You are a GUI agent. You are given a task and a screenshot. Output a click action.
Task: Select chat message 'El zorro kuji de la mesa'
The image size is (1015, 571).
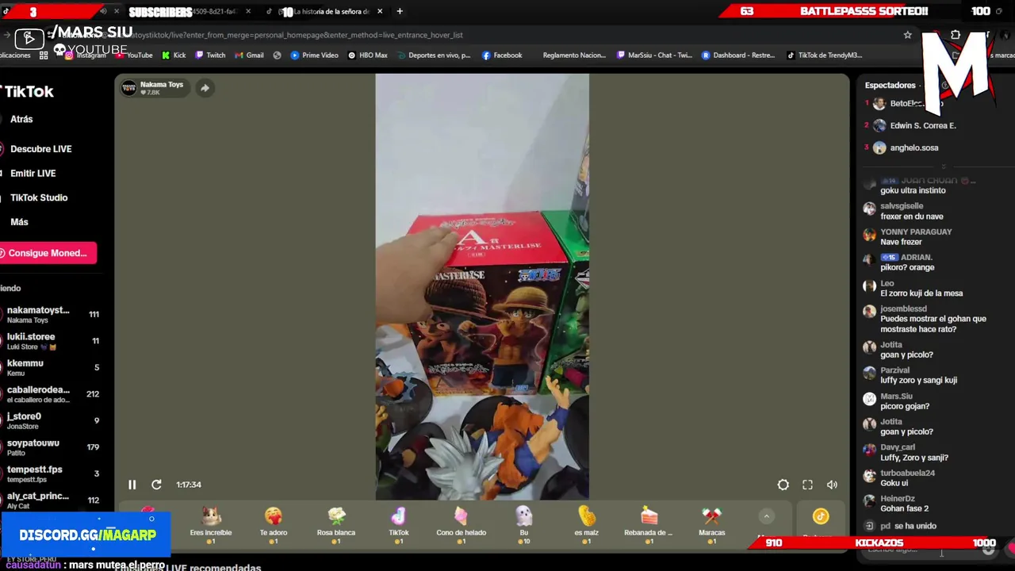point(921,293)
